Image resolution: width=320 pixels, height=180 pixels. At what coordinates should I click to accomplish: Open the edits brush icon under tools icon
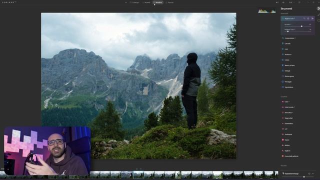318,14
